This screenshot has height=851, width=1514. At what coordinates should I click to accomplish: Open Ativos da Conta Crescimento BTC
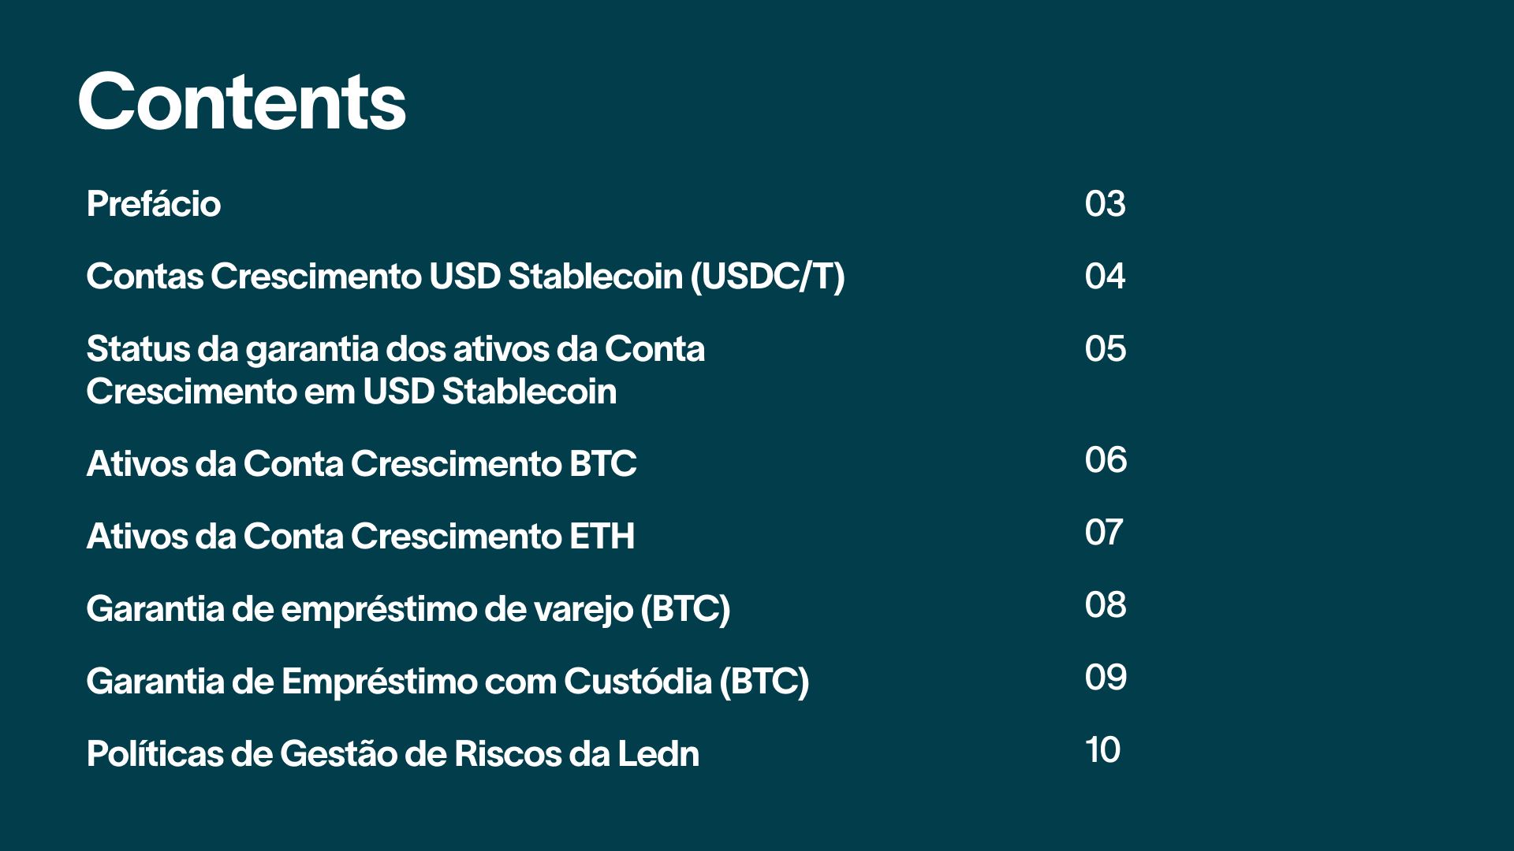coord(361,464)
